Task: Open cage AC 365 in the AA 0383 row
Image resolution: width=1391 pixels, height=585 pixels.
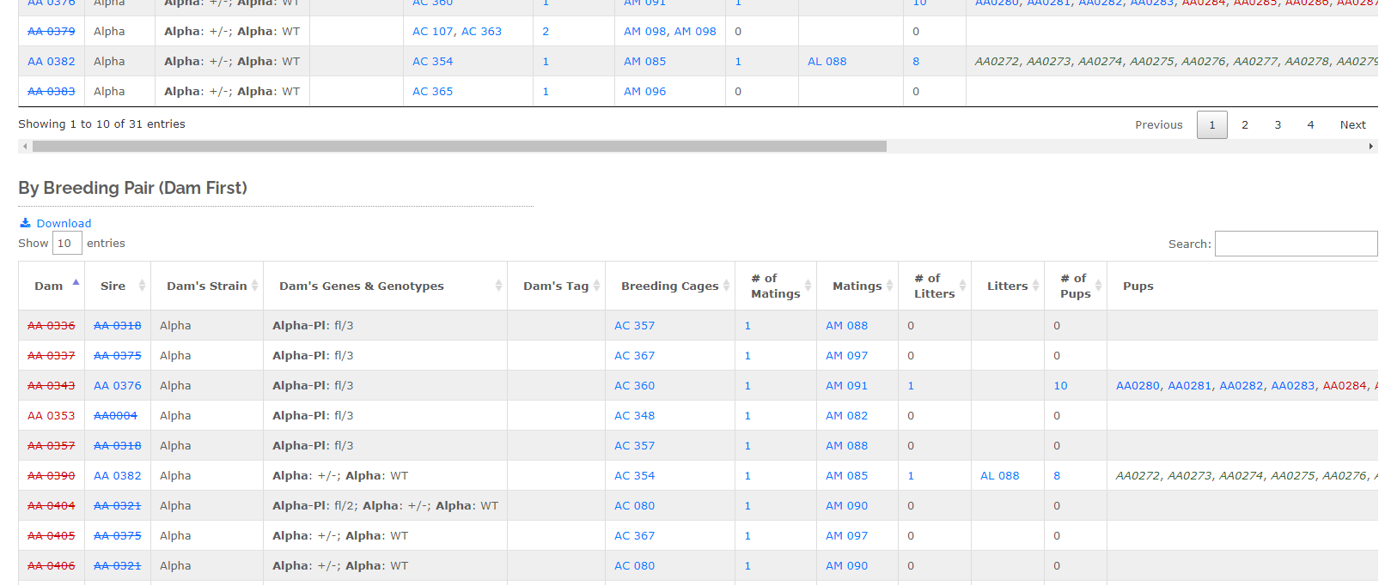Action: tap(432, 91)
